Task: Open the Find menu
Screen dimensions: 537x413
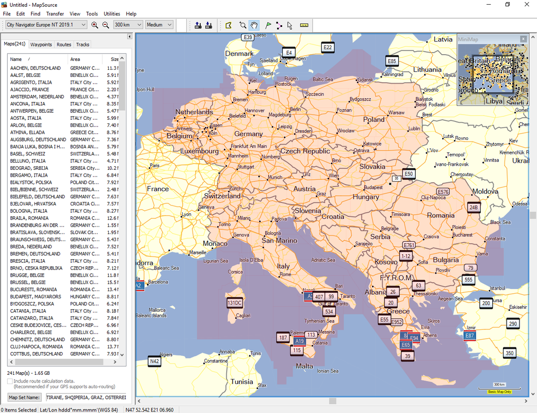Action: pyautogui.click(x=35, y=14)
